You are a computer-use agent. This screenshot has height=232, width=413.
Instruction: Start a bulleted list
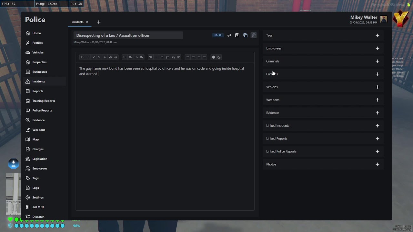click(x=162, y=57)
